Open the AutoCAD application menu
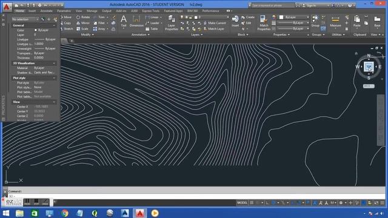The image size is (388, 218). 7,7
